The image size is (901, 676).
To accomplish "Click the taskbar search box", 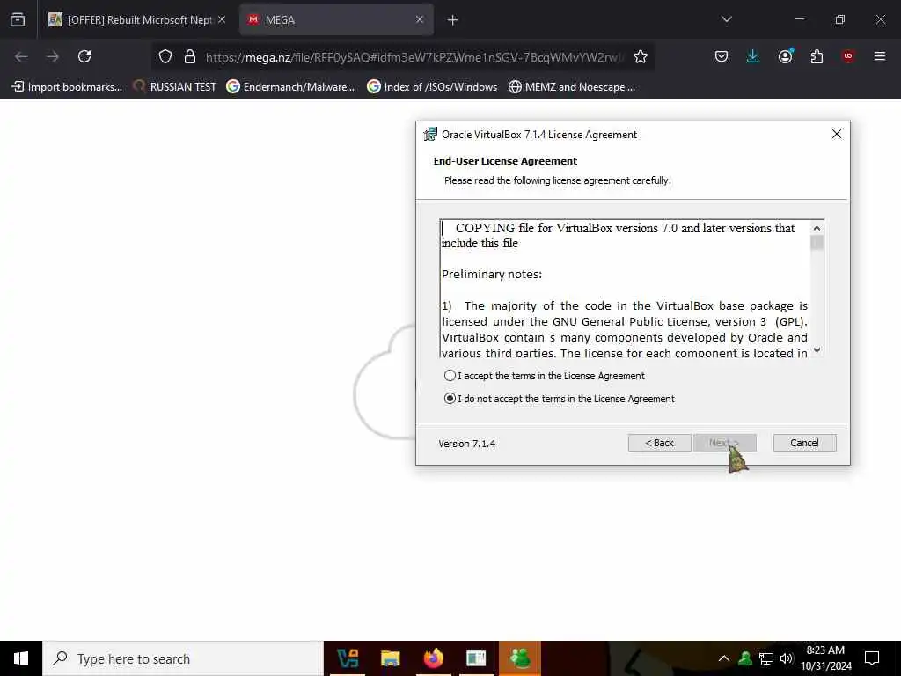I will click(183, 658).
